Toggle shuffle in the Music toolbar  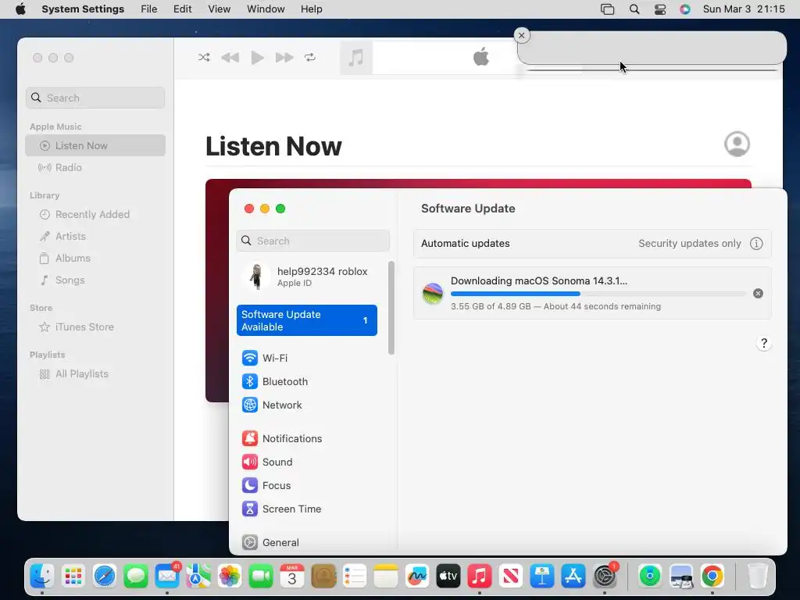click(204, 58)
